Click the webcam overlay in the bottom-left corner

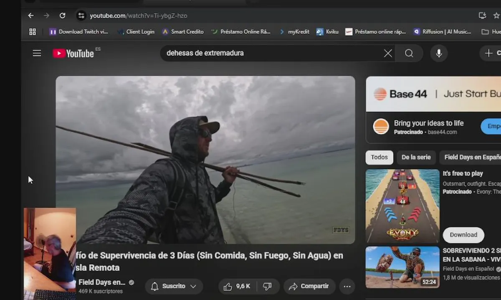tap(50, 254)
